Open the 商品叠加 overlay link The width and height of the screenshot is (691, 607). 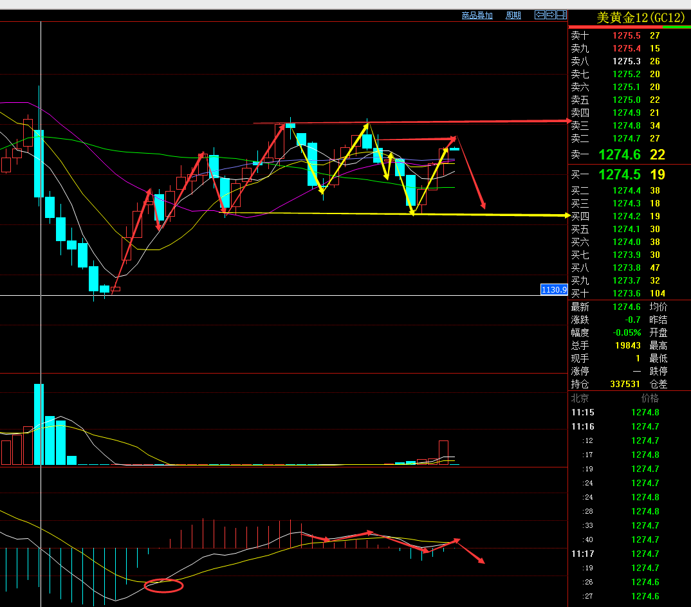coord(477,15)
